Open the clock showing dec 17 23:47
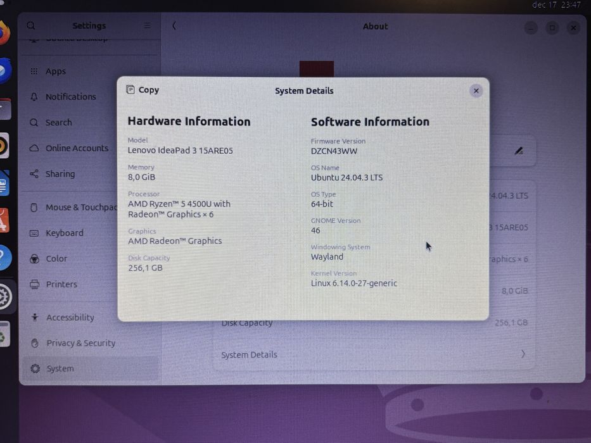The image size is (591, 443). [556, 5]
